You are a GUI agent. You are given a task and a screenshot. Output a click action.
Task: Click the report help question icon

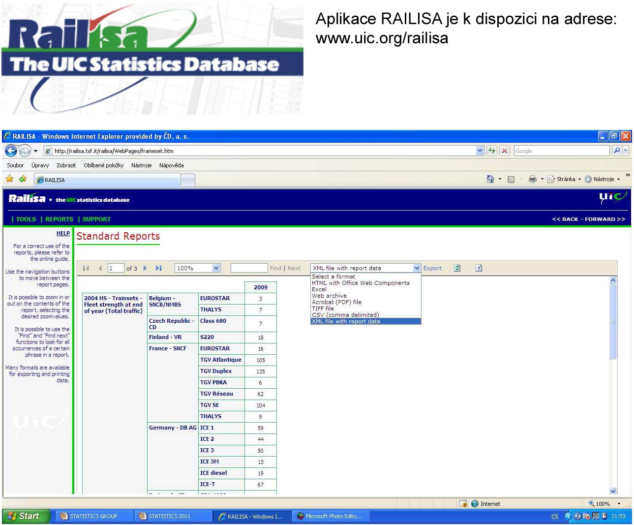point(479,268)
